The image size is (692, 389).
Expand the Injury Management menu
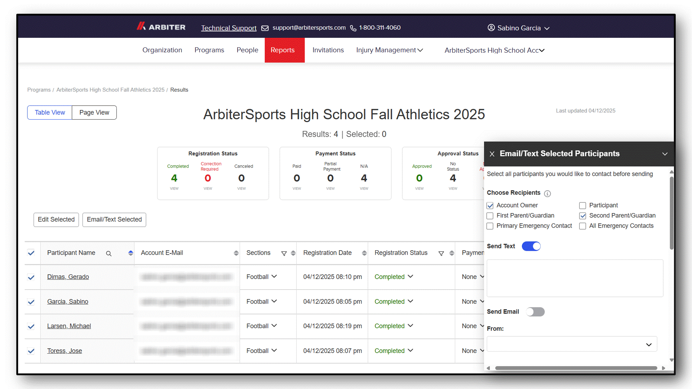[x=389, y=50]
